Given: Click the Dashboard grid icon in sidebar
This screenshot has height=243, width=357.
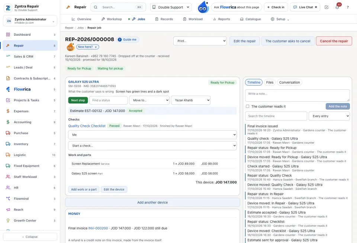Looking at the screenshot, I should (x=8, y=35).
